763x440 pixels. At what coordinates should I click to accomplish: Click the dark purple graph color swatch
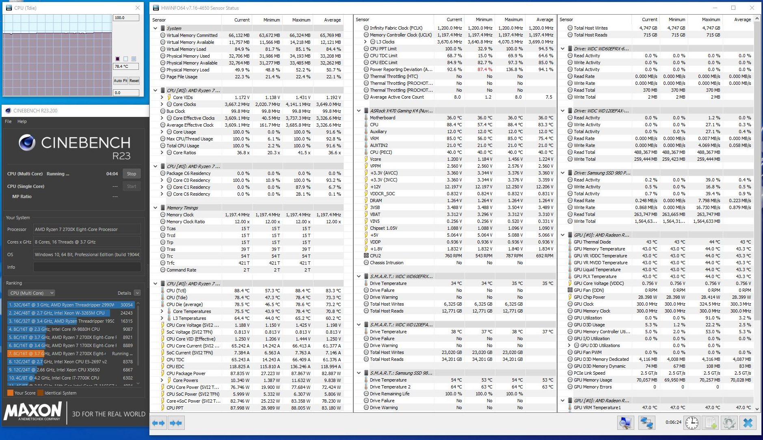point(118,59)
